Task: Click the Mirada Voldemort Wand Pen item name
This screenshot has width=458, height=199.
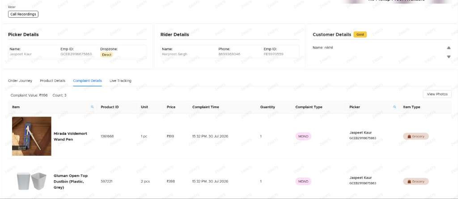Action: pos(70,136)
